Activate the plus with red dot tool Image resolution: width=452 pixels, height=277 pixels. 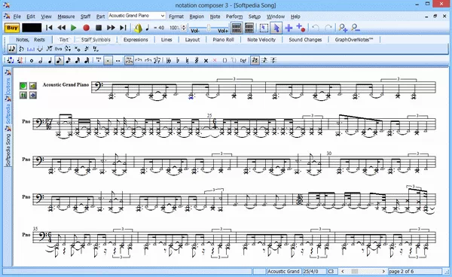click(x=301, y=28)
